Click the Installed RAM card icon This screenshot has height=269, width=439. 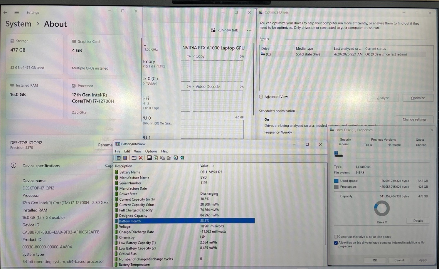click(x=12, y=85)
